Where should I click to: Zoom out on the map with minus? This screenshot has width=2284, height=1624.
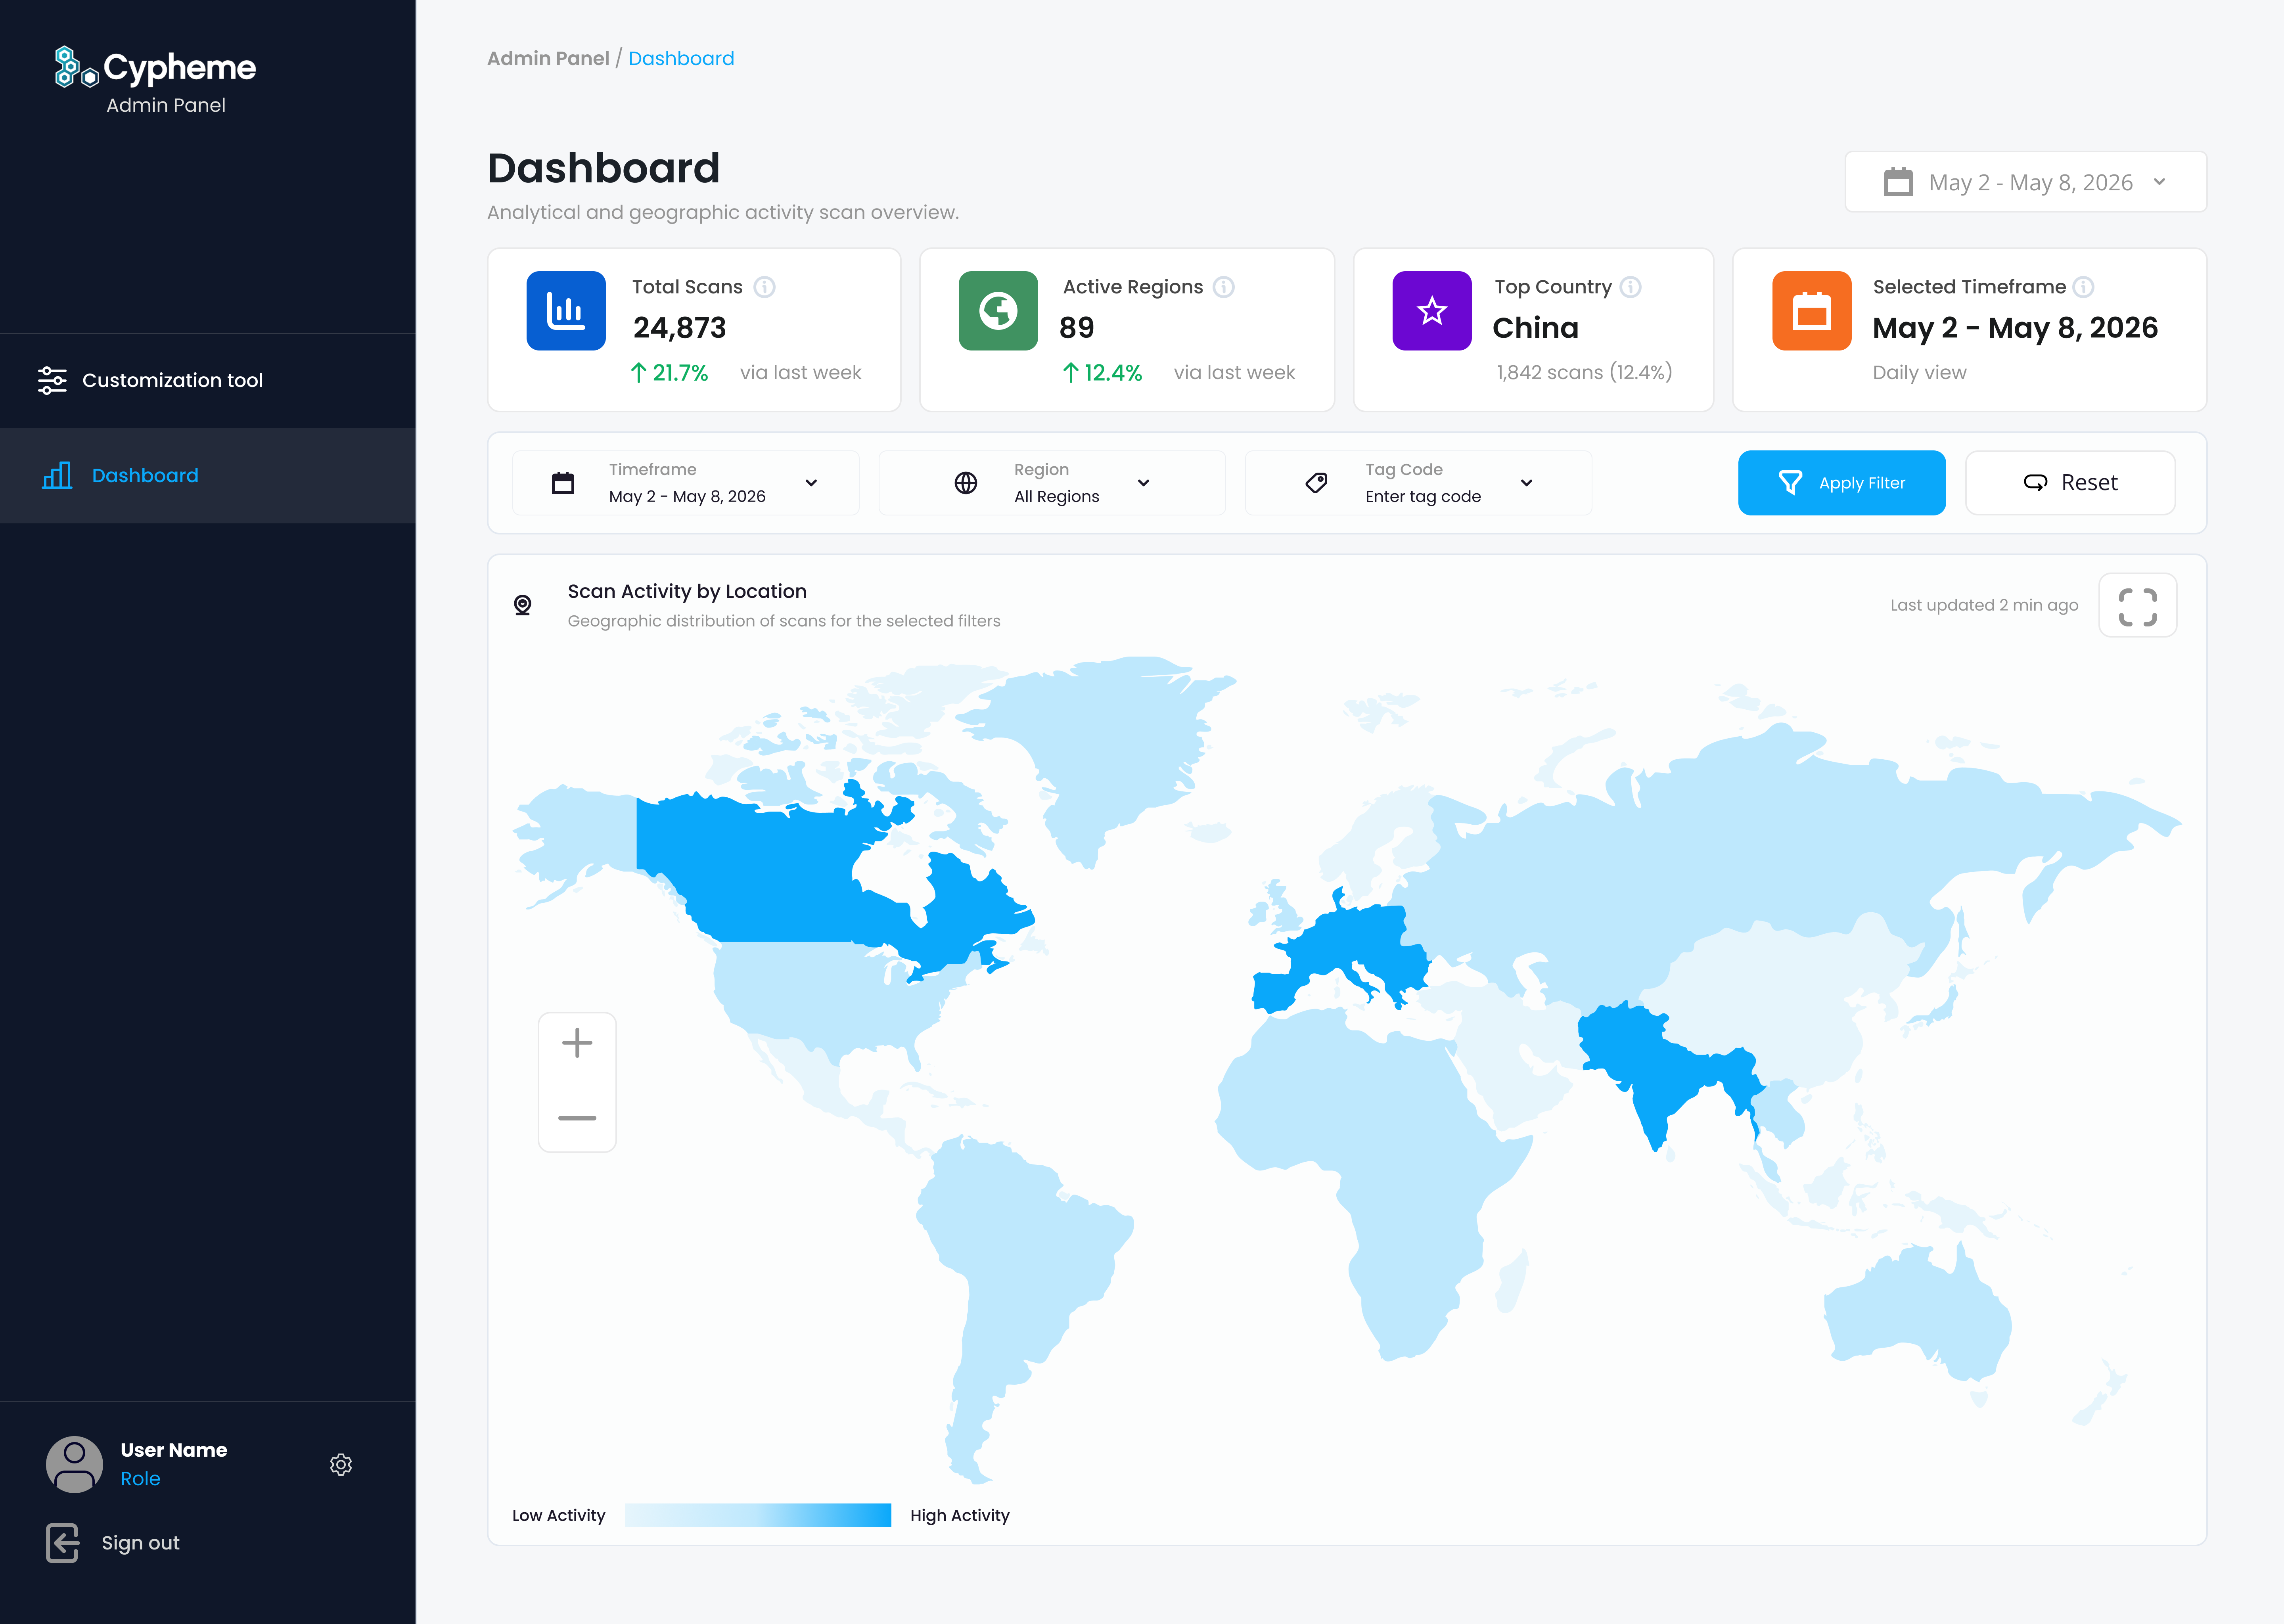577,1118
